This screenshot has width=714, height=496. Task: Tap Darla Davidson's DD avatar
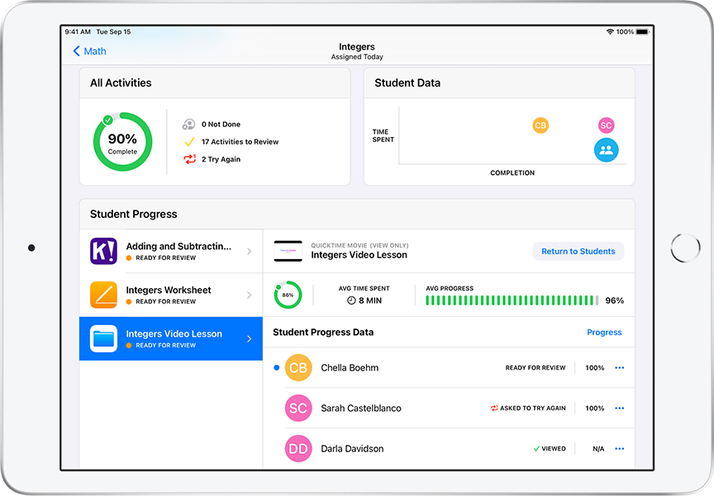(298, 449)
